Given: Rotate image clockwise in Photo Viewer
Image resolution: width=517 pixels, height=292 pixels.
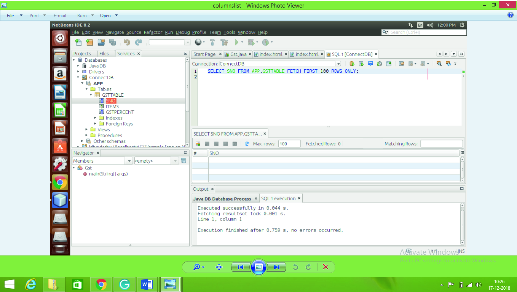Looking at the screenshot, I should (x=308, y=267).
